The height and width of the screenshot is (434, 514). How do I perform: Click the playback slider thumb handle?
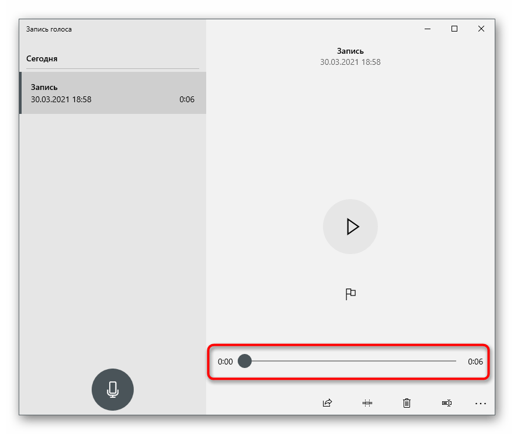pyautogui.click(x=245, y=361)
